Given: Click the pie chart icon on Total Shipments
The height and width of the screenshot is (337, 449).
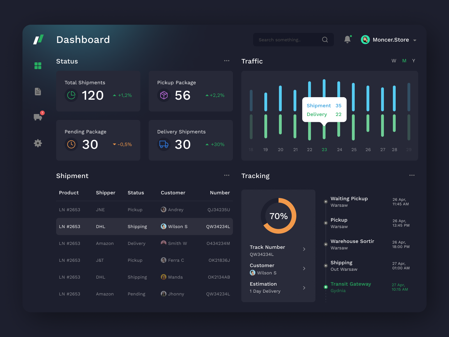Looking at the screenshot, I should pos(72,95).
